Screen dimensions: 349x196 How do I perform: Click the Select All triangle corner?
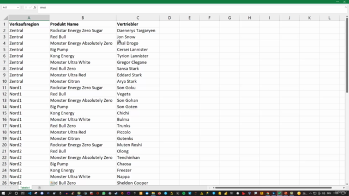(6, 18)
